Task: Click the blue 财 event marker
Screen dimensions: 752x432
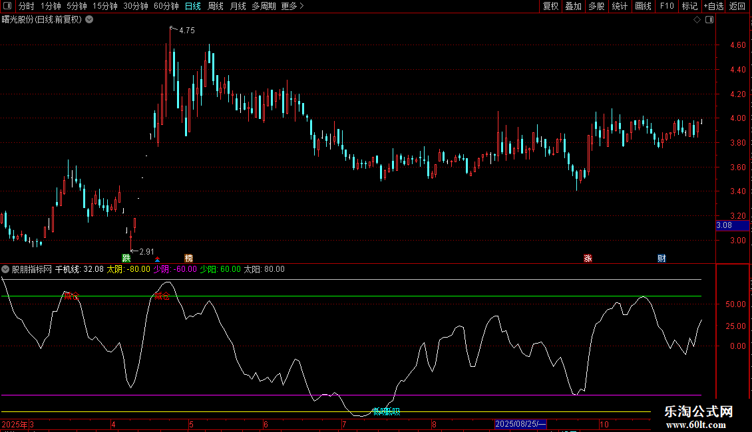Action: tap(661, 258)
